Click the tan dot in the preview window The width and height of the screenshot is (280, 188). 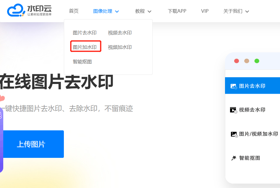tap(247, 61)
